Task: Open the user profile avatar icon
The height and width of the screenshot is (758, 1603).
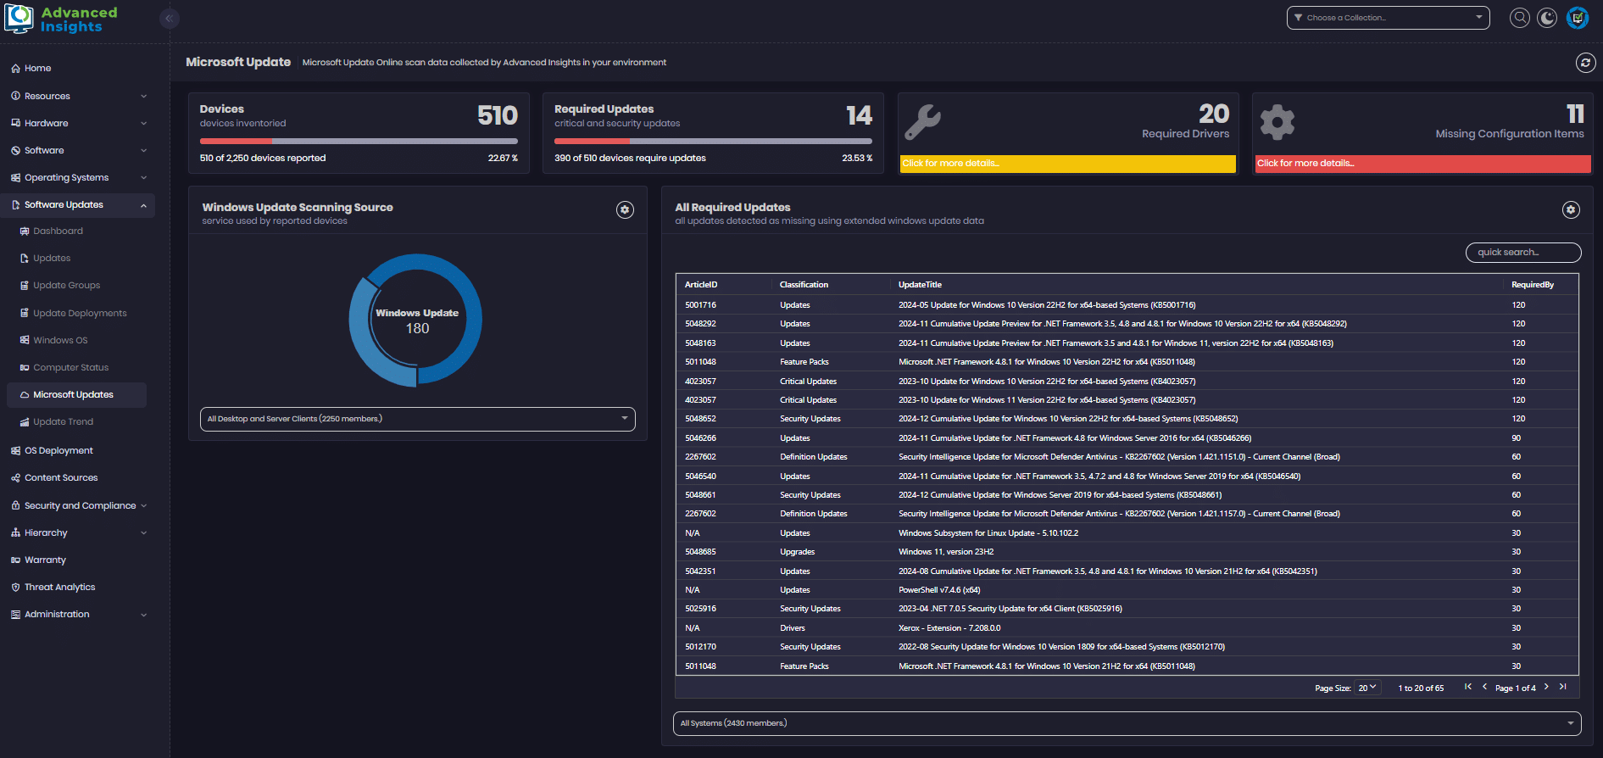Action: click(x=1578, y=18)
